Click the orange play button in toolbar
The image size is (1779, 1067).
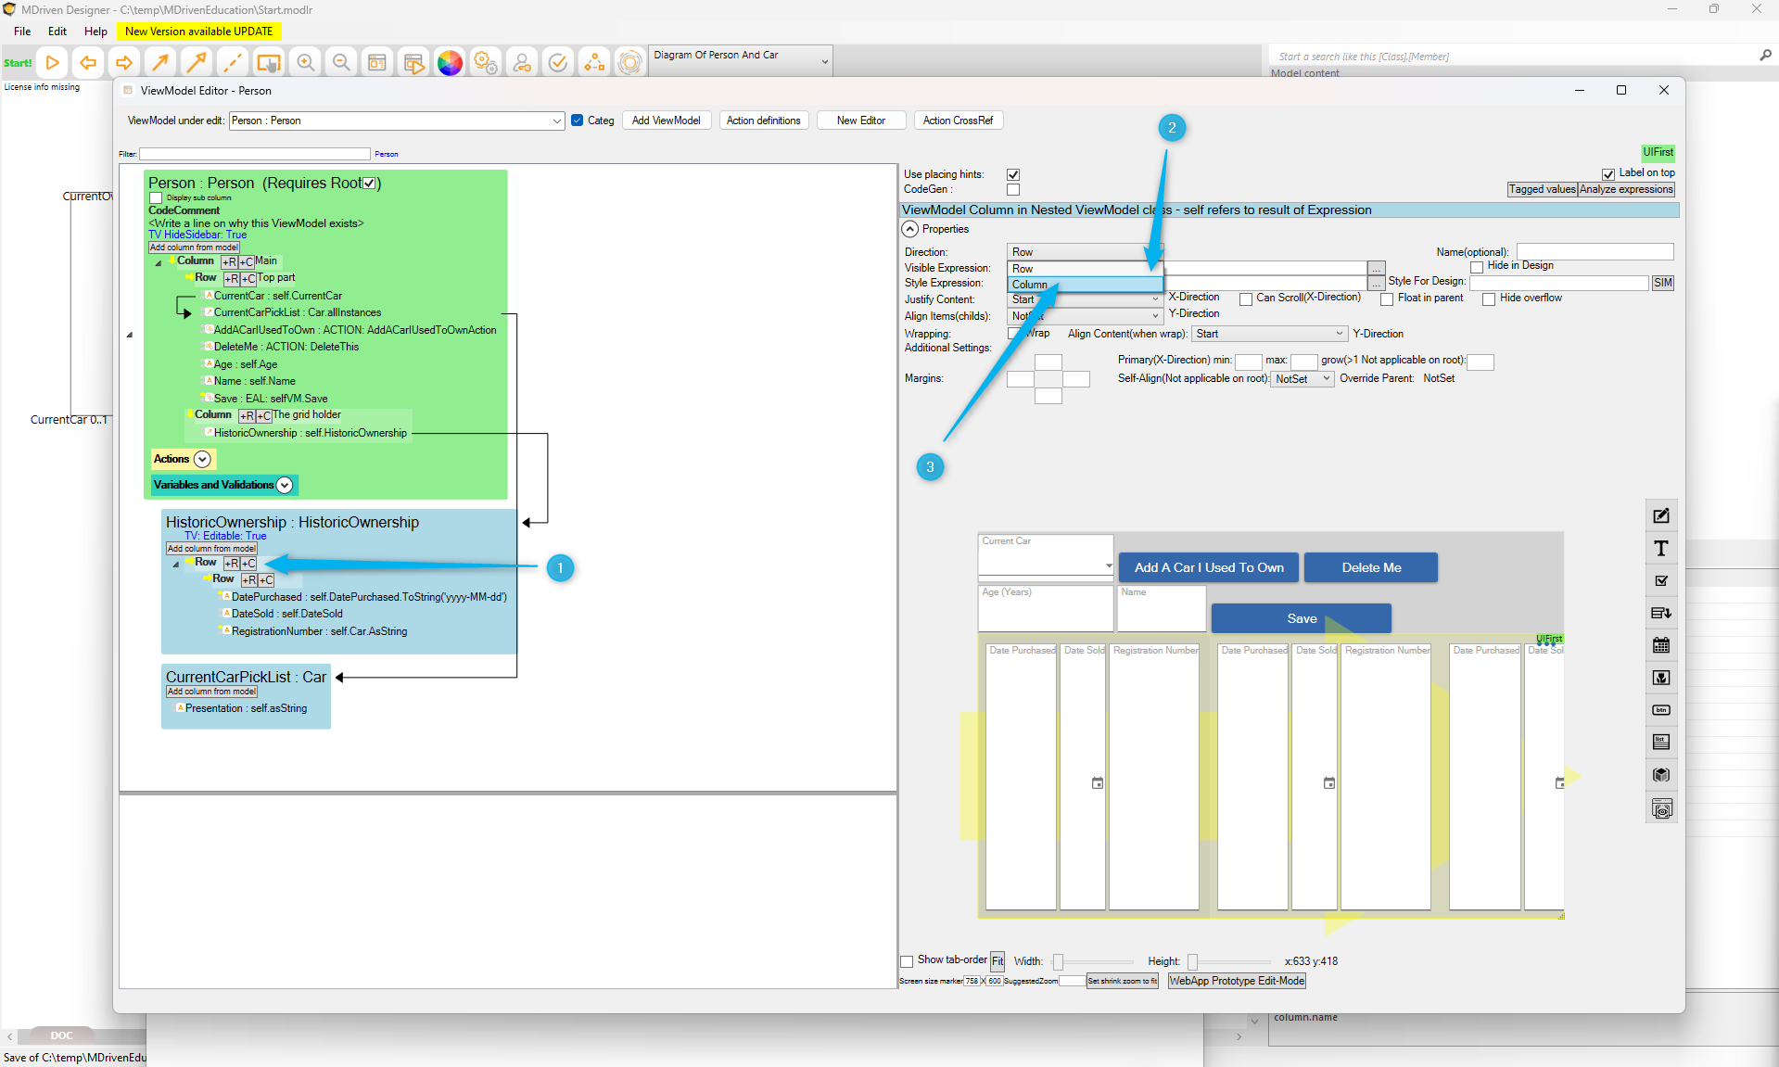[x=53, y=63]
